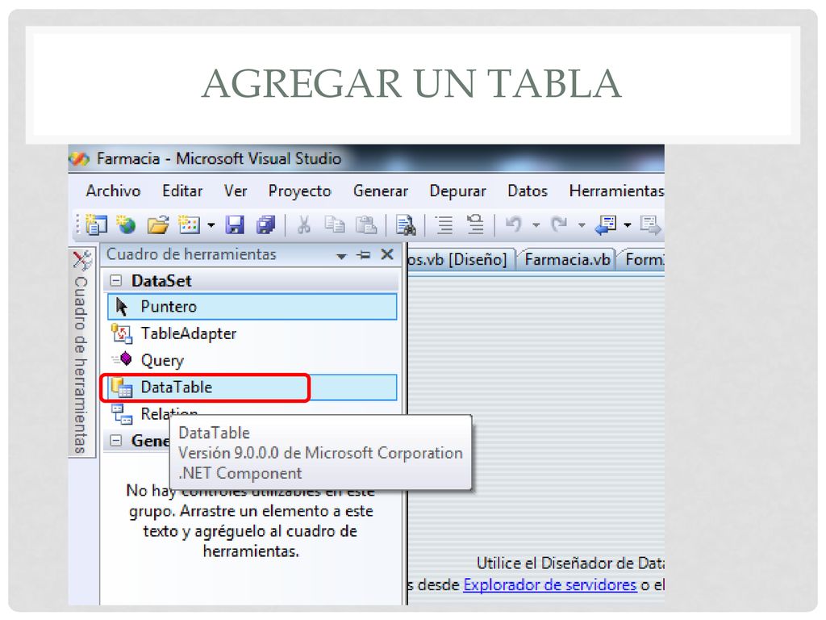Screen dimensions: 826x620
Task: Open the Datos menu
Action: 528,191
